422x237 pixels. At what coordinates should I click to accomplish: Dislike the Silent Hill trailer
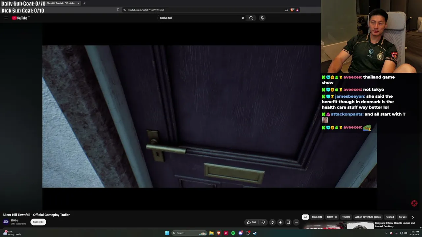coord(263,222)
